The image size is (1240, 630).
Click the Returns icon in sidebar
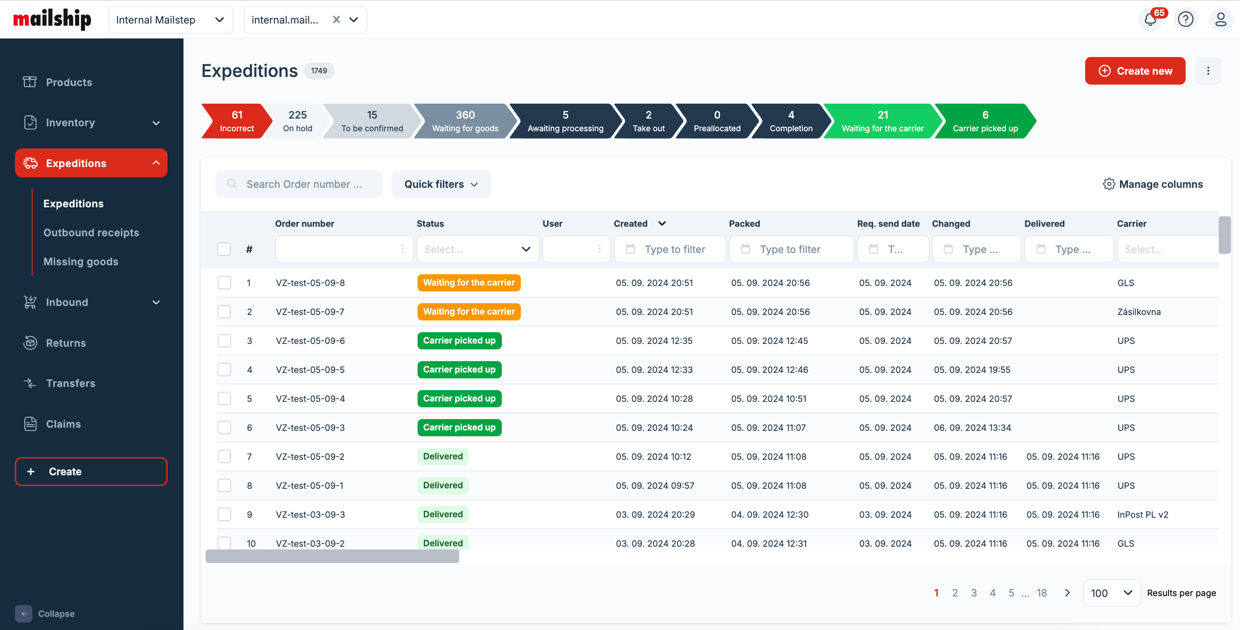pyautogui.click(x=30, y=343)
